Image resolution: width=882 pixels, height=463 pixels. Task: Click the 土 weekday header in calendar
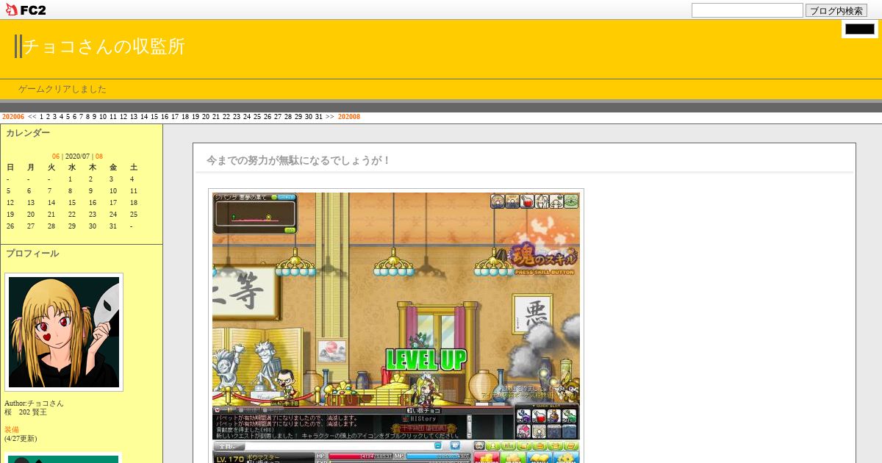[133, 168]
